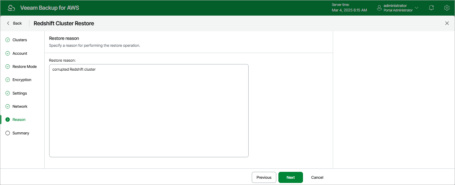Viewport: 455px width, 185px height.
Task: Click the 'Restore reason:' field label
Action: click(x=62, y=60)
